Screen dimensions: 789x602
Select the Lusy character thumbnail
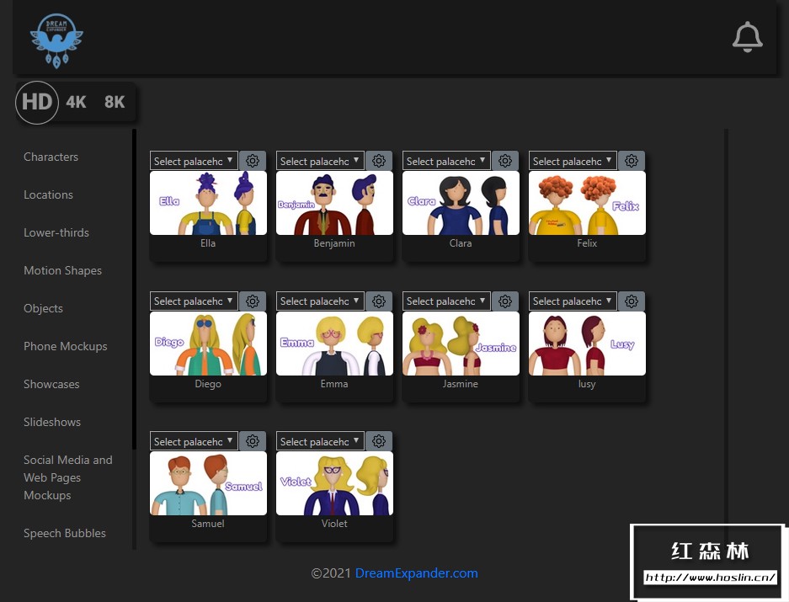tap(587, 344)
